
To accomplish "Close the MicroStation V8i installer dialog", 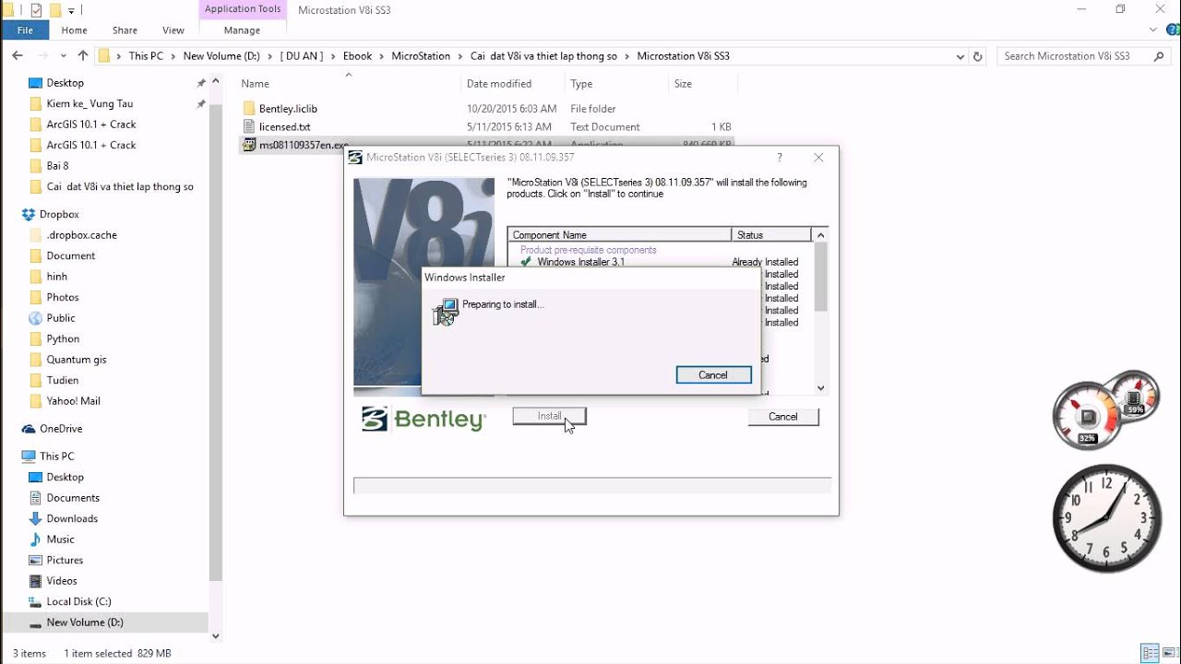I will click(x=818, y=158).
